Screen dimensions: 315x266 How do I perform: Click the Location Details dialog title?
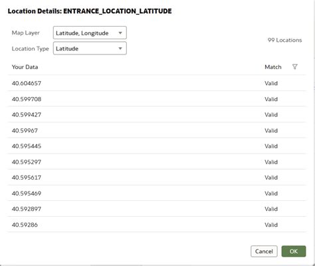pos(90,11)
